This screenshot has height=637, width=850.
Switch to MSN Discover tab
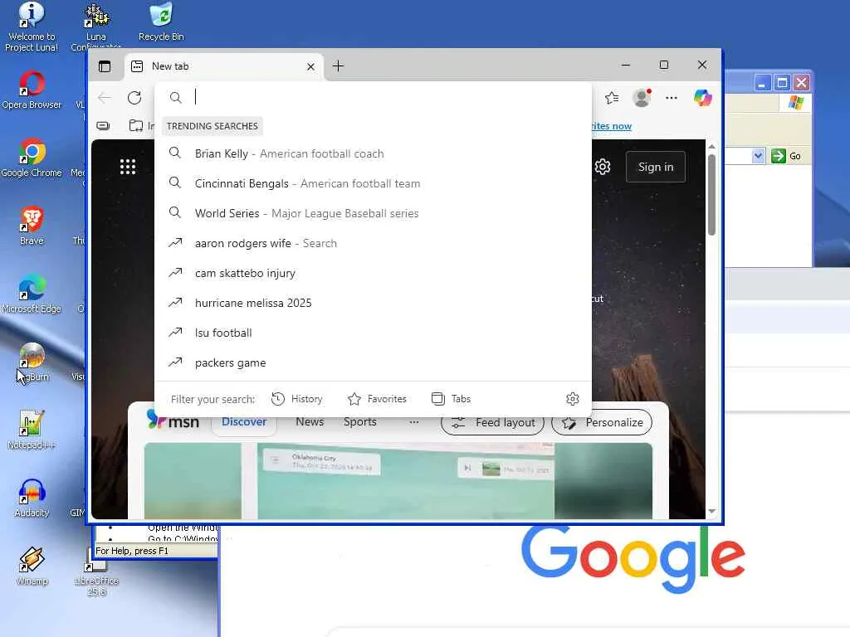[244, 422]
